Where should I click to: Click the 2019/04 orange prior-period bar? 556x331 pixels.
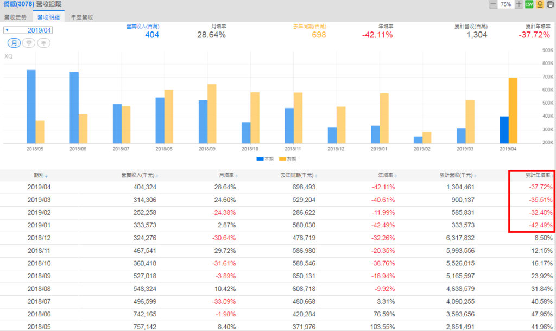tap(513, 111)
